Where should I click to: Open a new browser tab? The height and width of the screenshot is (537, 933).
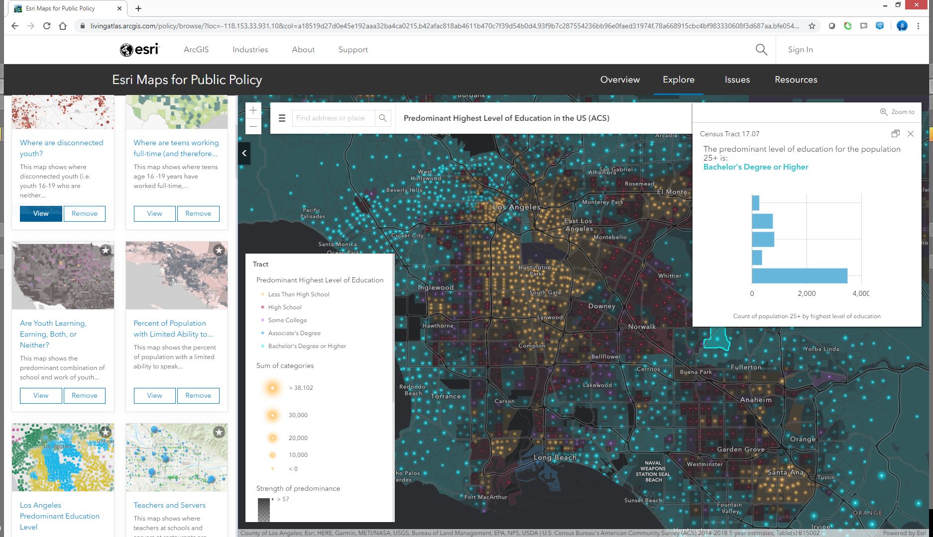pyautogui.click(x=138, y=8)
